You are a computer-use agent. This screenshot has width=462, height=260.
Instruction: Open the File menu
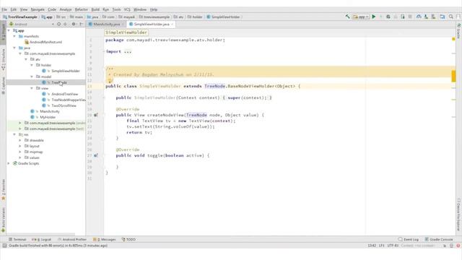(4, 9)
